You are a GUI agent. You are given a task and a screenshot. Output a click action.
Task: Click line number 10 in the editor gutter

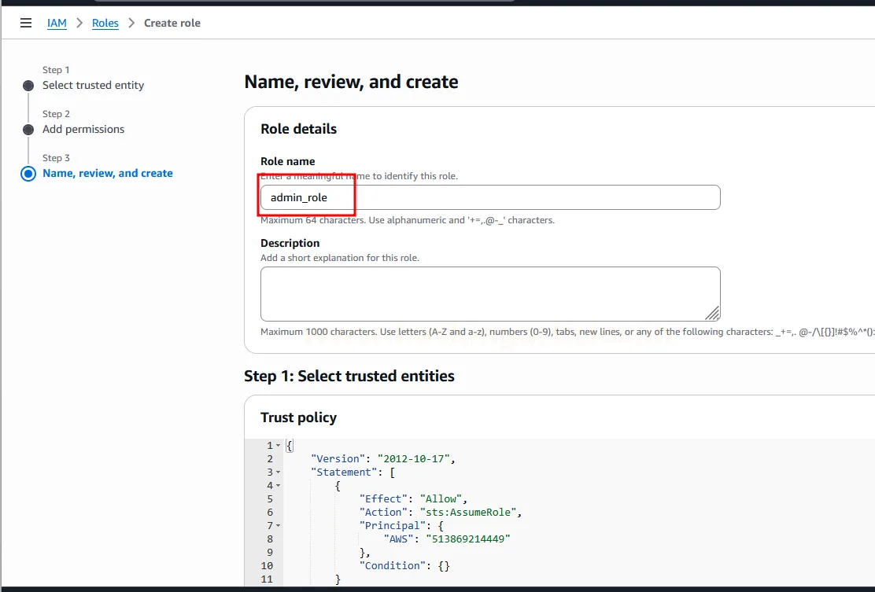265,565
